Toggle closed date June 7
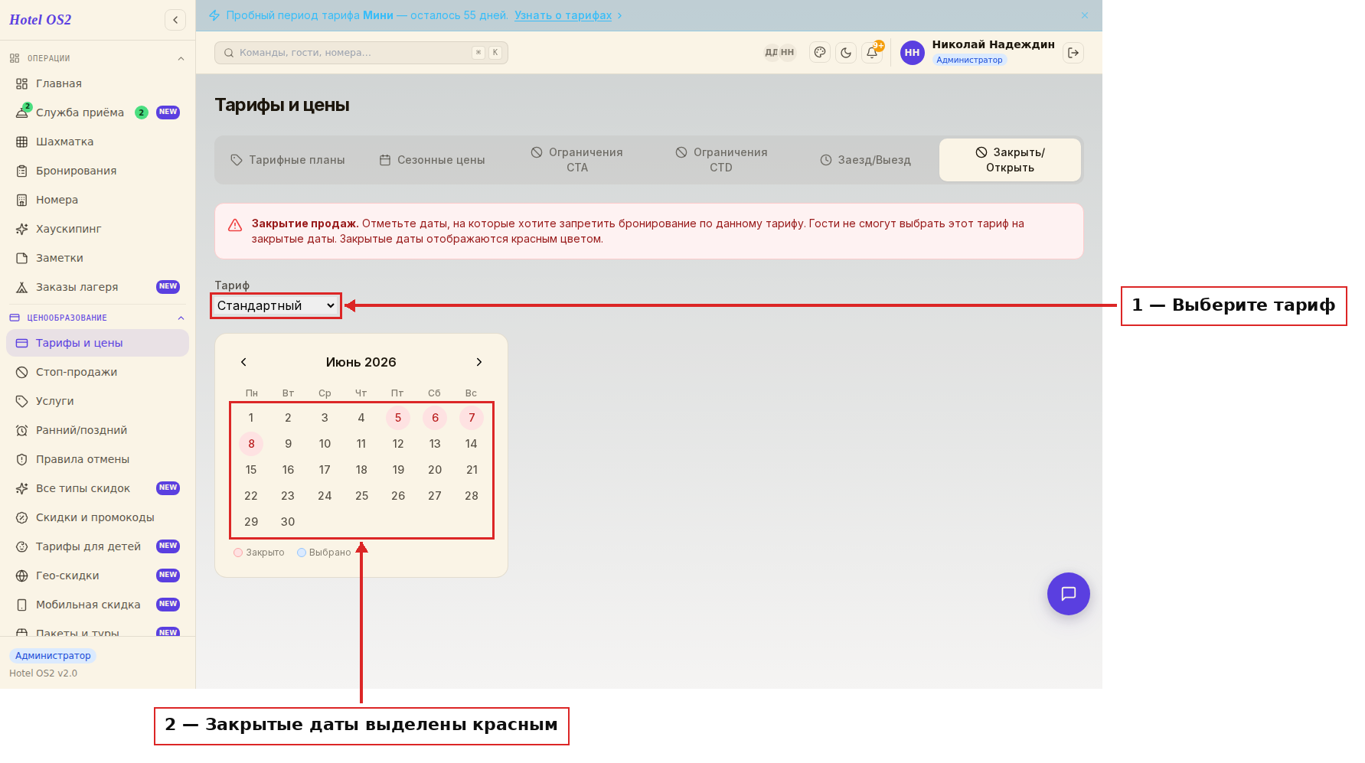The image size is (1365, 763). coord(472,418)
